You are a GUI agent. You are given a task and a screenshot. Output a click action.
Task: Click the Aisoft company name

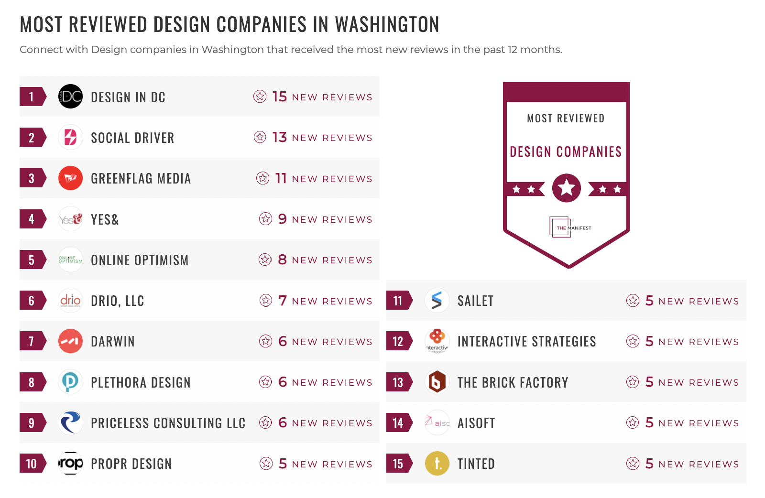point(476,423)
